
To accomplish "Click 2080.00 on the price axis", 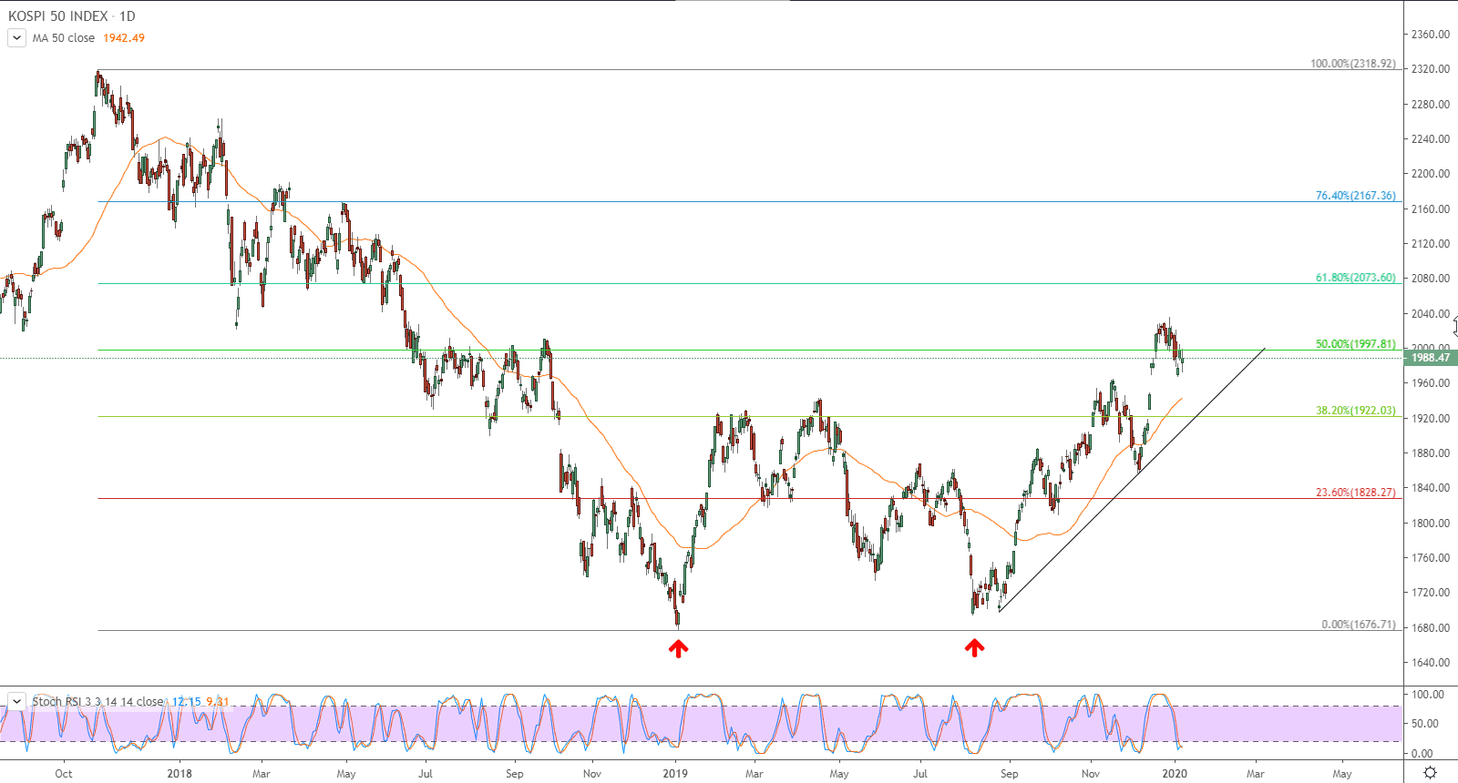I will point(1431,279).
